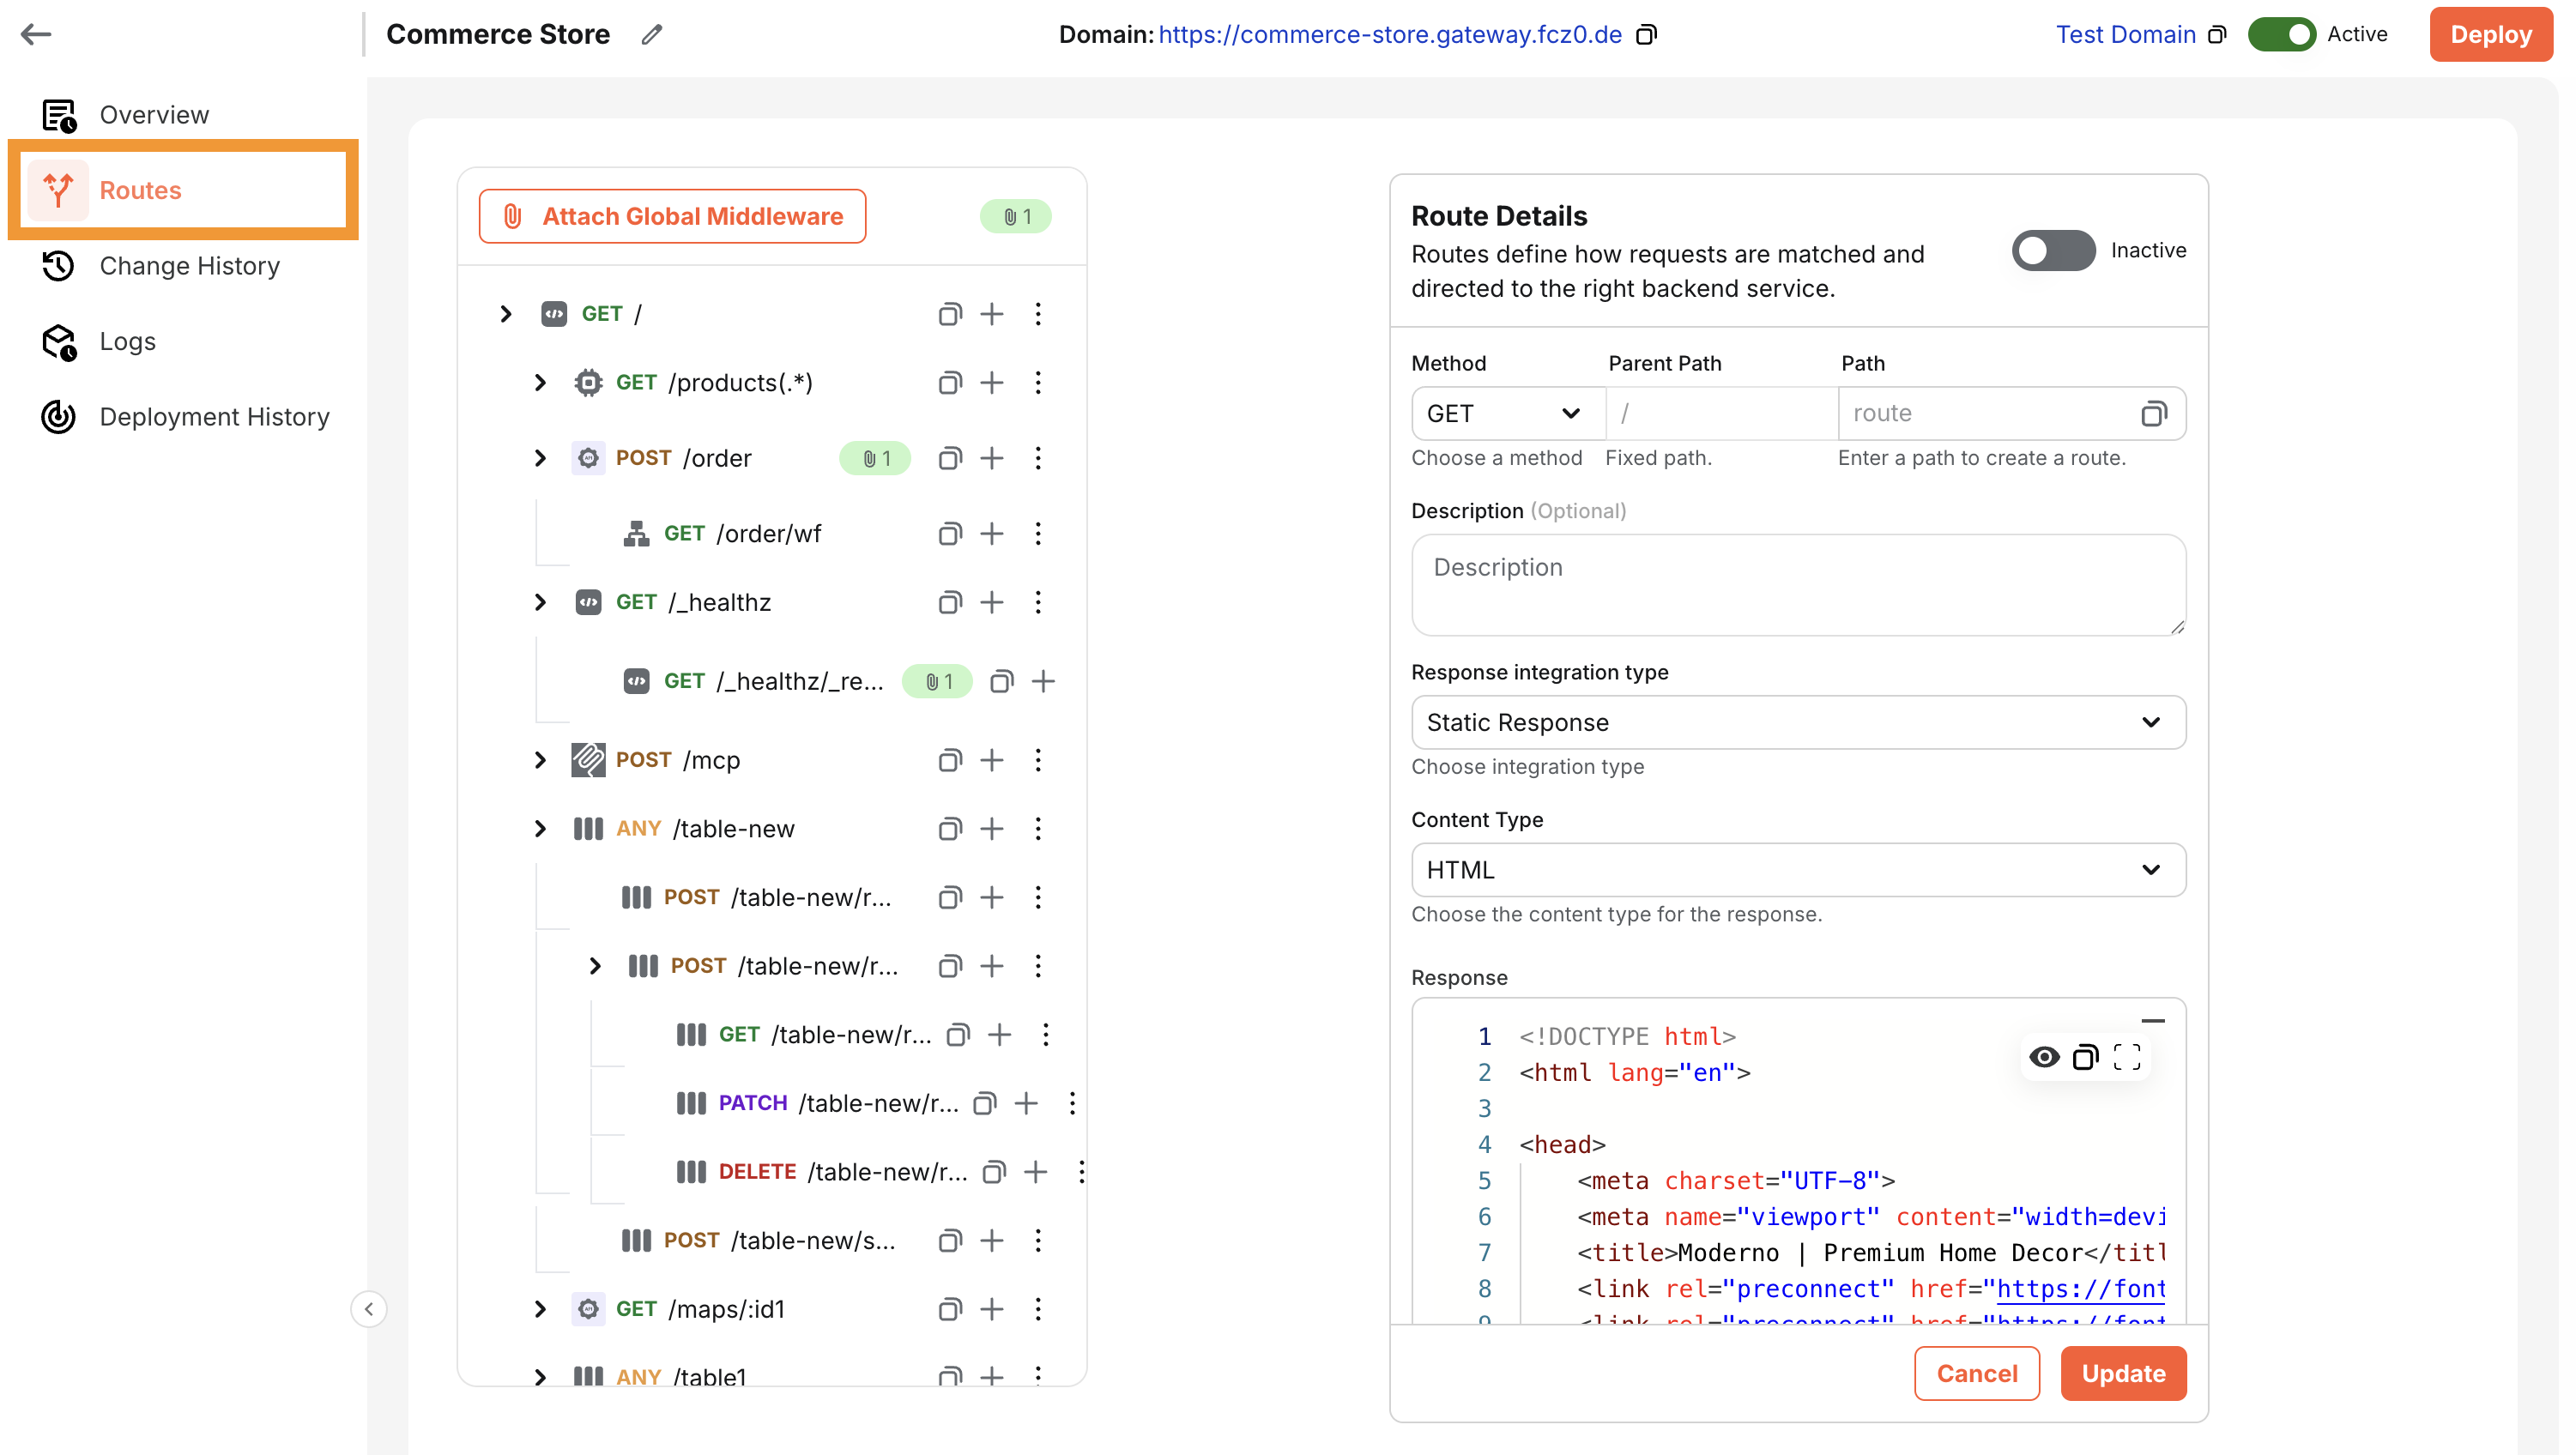The width and height of the screenshot is (2576, 1455).
Task: Add child route under GET /_healthz
Action: 991,602
